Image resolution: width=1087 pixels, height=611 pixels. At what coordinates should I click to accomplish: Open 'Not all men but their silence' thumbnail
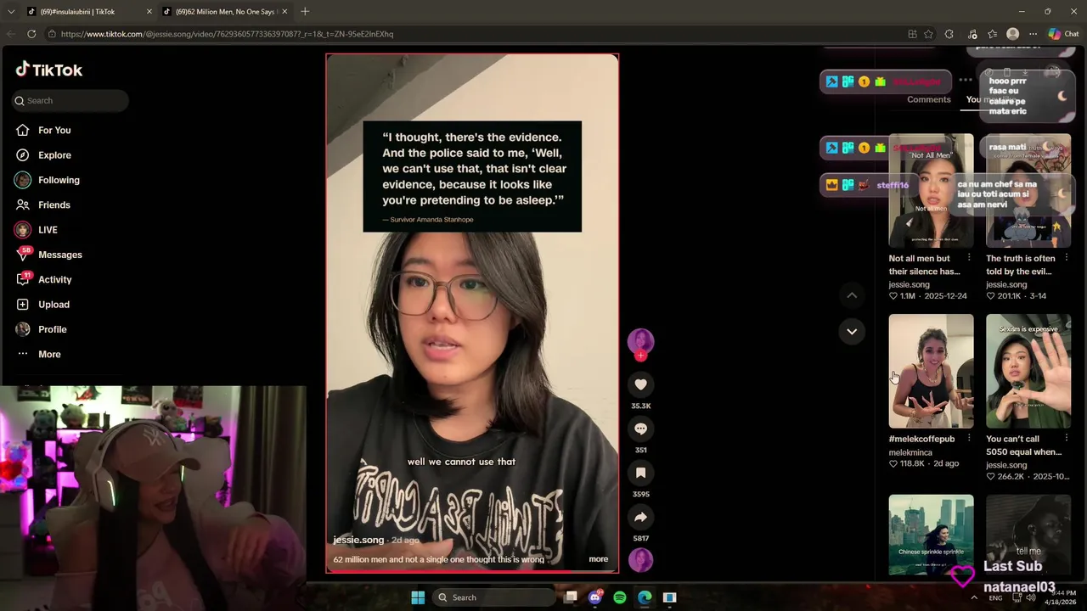pos(931,190)
